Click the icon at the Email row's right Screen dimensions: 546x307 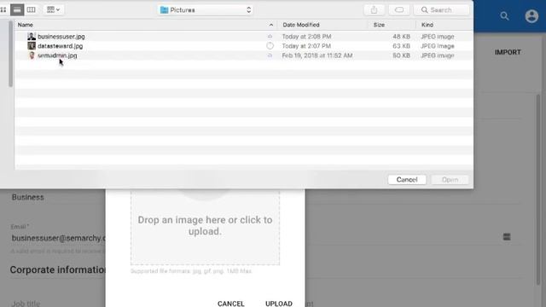click(507, 237)
